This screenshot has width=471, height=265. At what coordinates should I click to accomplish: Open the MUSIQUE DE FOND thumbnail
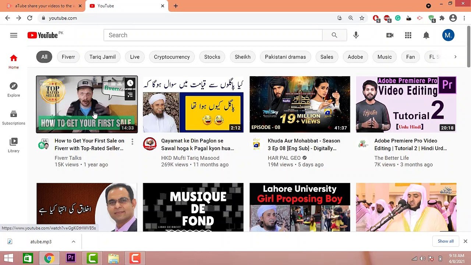tap(193, 207)
